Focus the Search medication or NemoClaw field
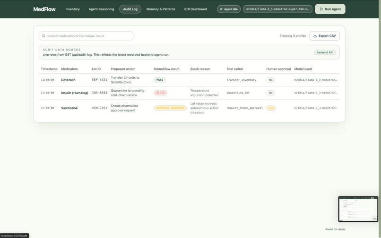The image size is (381, 238). click(x=86, y=36)
